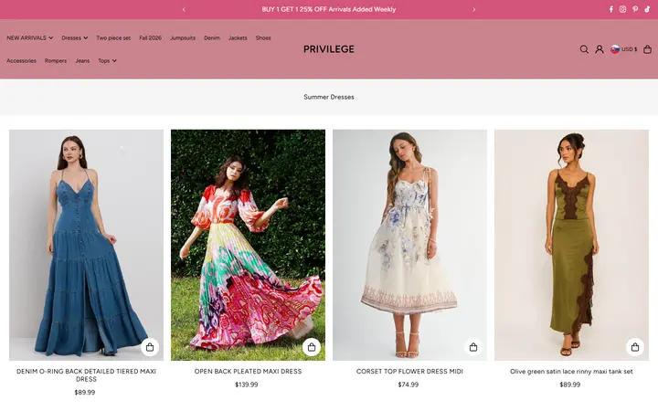Screen dimensions: 658x411
Task: Click the BUY 1 GET 1 25% OFF banner text
Action: click(329, 9)
